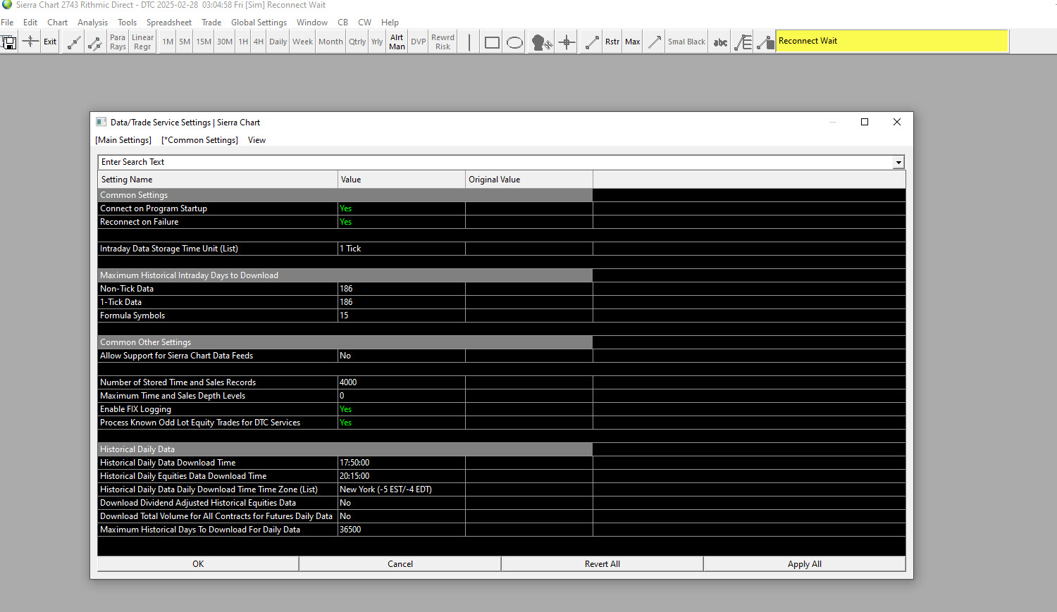Screen dimensions: 1057x612
Task: Pick the line tool left of Rstr
Action: 592,42
